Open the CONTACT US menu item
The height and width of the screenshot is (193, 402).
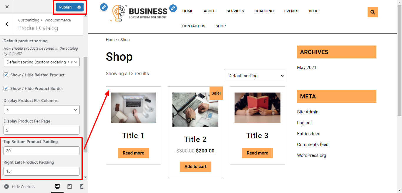[194, 26]
